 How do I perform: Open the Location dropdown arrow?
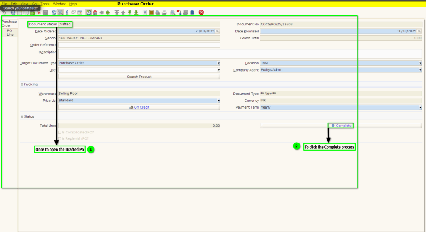(420, 63)
